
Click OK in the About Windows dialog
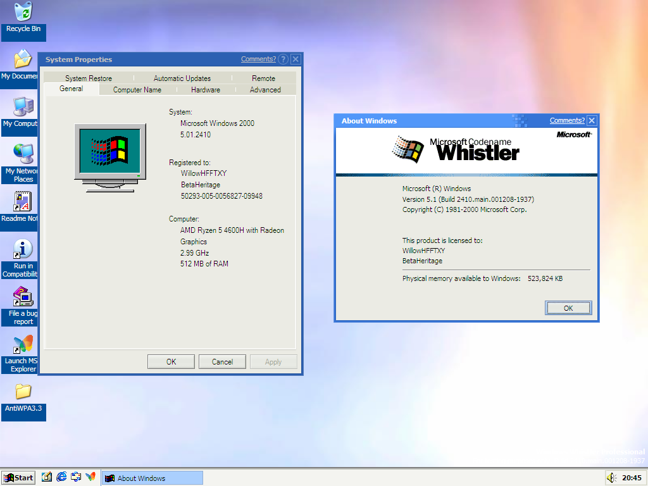(568, 308)
